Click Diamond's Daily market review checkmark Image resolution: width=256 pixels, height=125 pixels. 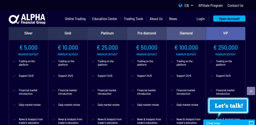(x=172, y=105)
